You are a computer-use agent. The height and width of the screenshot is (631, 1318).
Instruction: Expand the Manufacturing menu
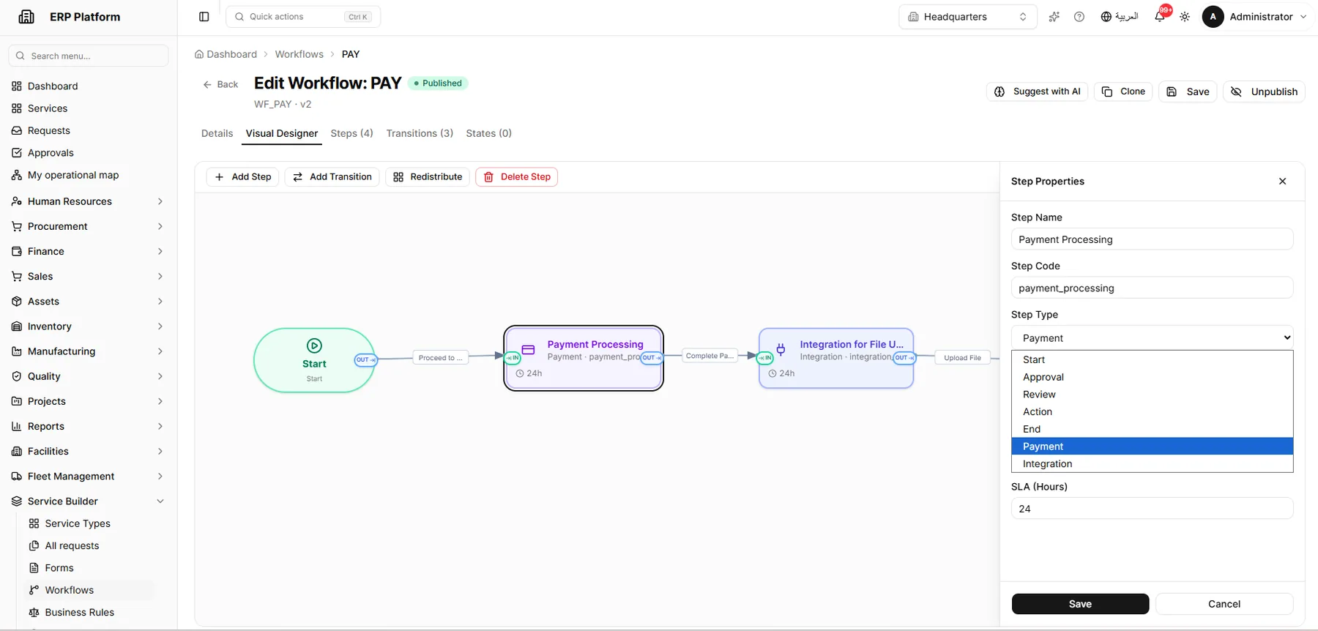pyautogui.click(x=87, y=351)
